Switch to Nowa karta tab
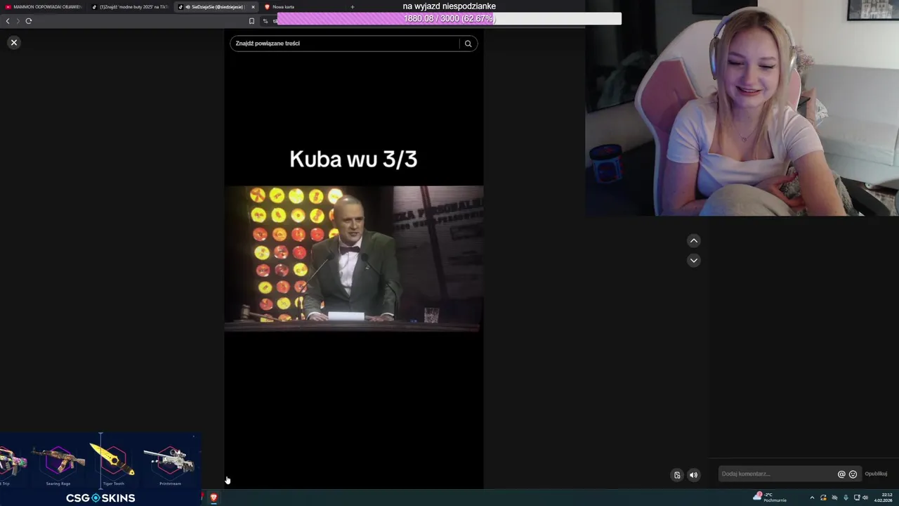This screenshot has width=899, height=506. (x=283, y=7)
